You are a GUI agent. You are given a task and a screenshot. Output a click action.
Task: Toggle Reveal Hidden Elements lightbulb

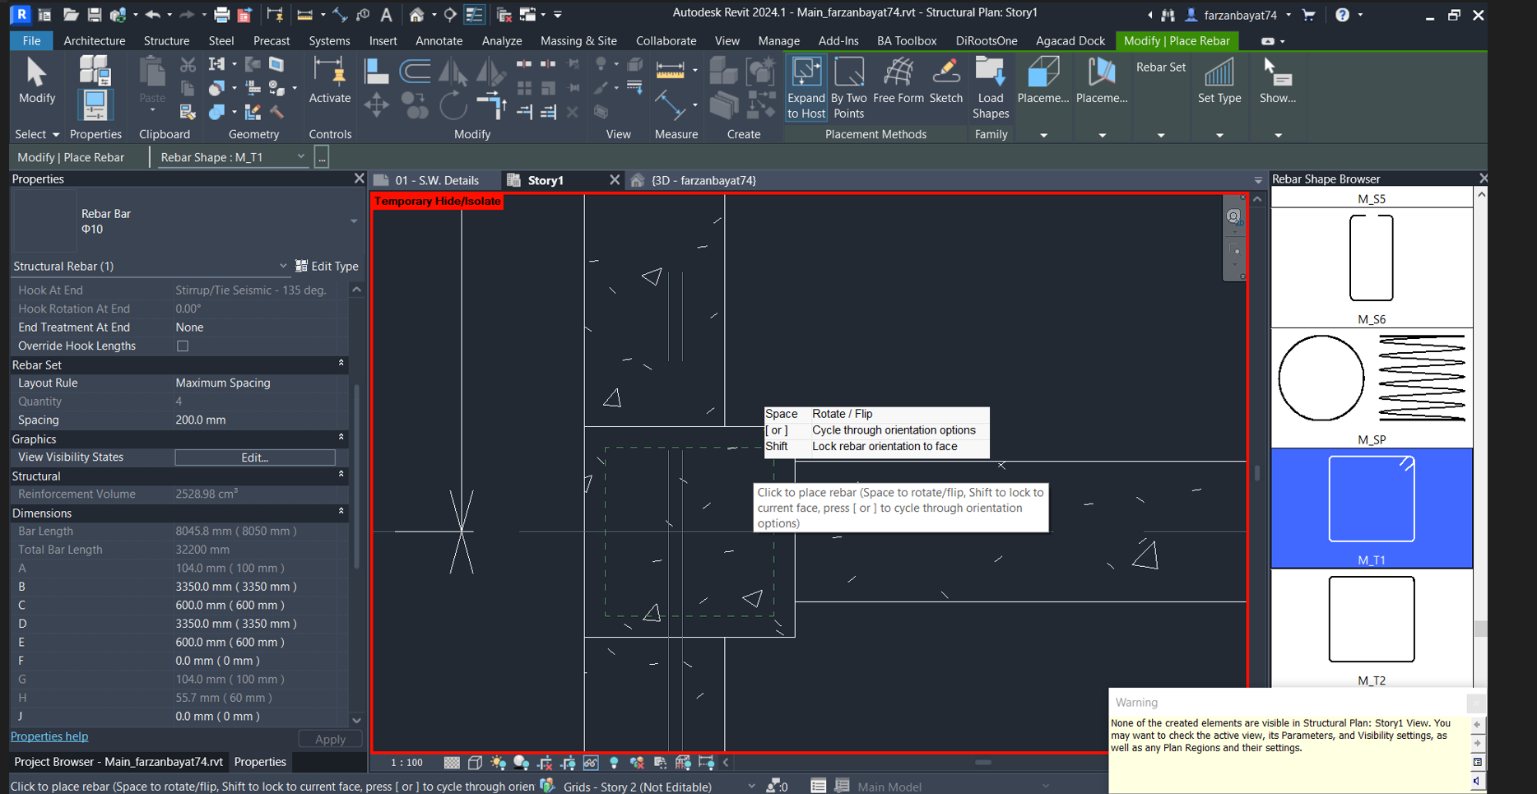click(615, 763)
